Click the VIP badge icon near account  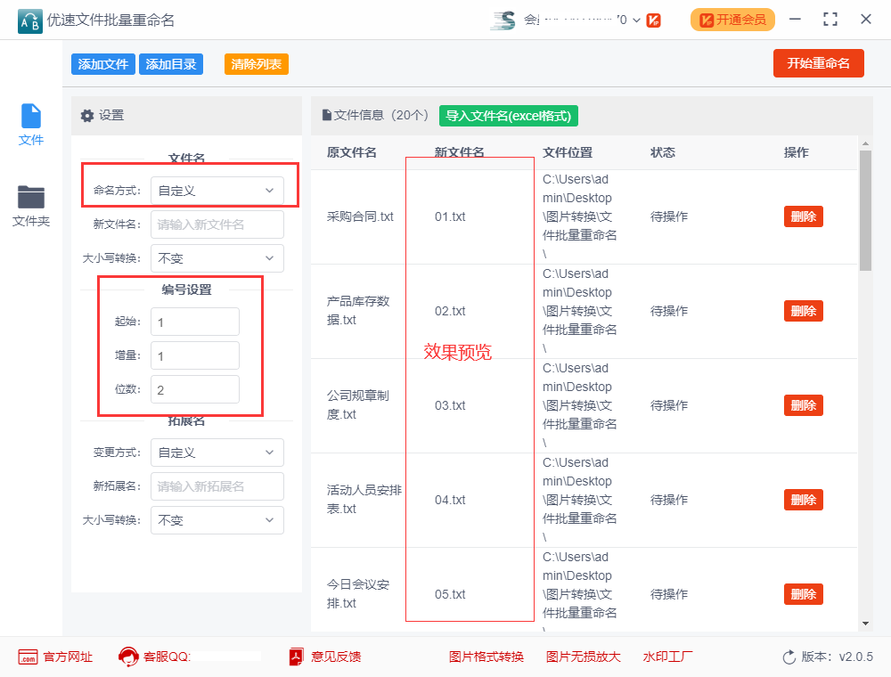click(653, 20)
